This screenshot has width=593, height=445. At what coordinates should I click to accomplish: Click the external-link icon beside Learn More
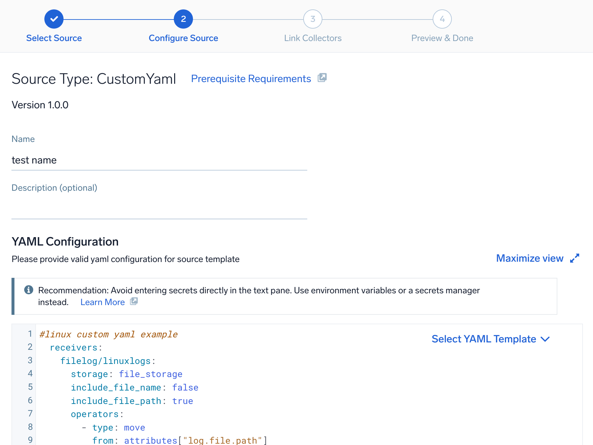click(x=134, y=302)
